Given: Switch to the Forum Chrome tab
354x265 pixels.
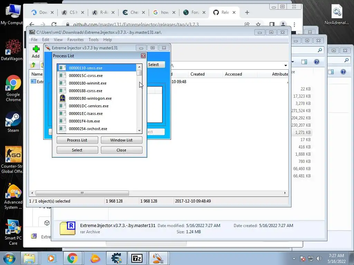Looking at the screenshot, I should click(194, 12).
